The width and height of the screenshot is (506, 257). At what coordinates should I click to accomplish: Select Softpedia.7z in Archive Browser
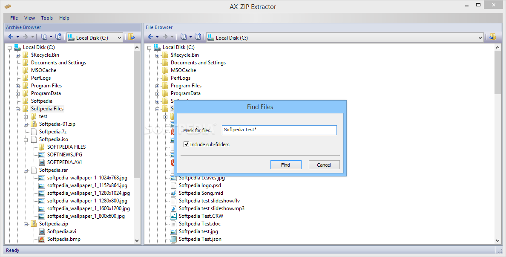coord(53,132)
